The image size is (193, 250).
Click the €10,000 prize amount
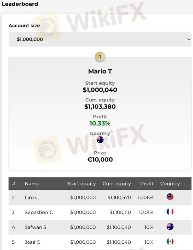tap(100, 160)
